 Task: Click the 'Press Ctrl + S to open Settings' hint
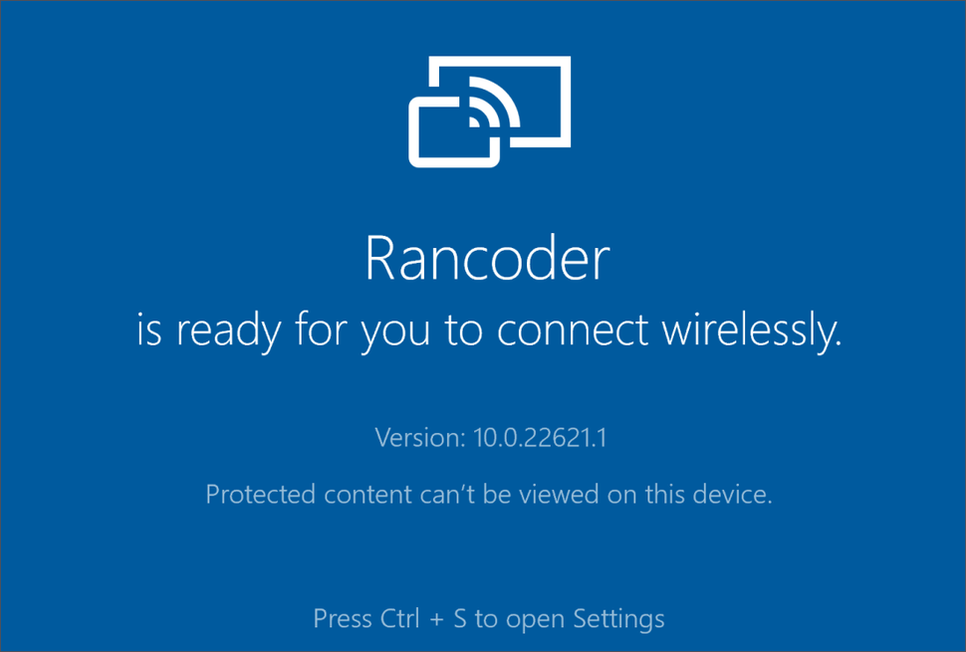(489, 619)
